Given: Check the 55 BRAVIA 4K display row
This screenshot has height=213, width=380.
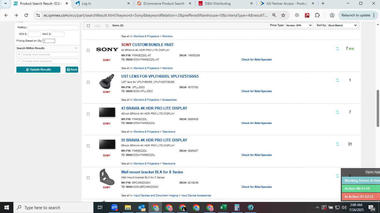Looking at the screenshot, I should [88, 146].
